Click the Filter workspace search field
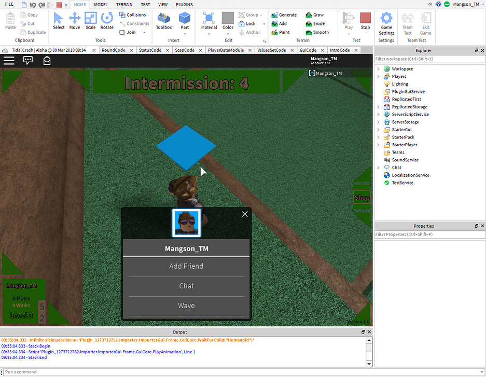The width and height of the screenshot is (486, 389). (x=429, y=59)
